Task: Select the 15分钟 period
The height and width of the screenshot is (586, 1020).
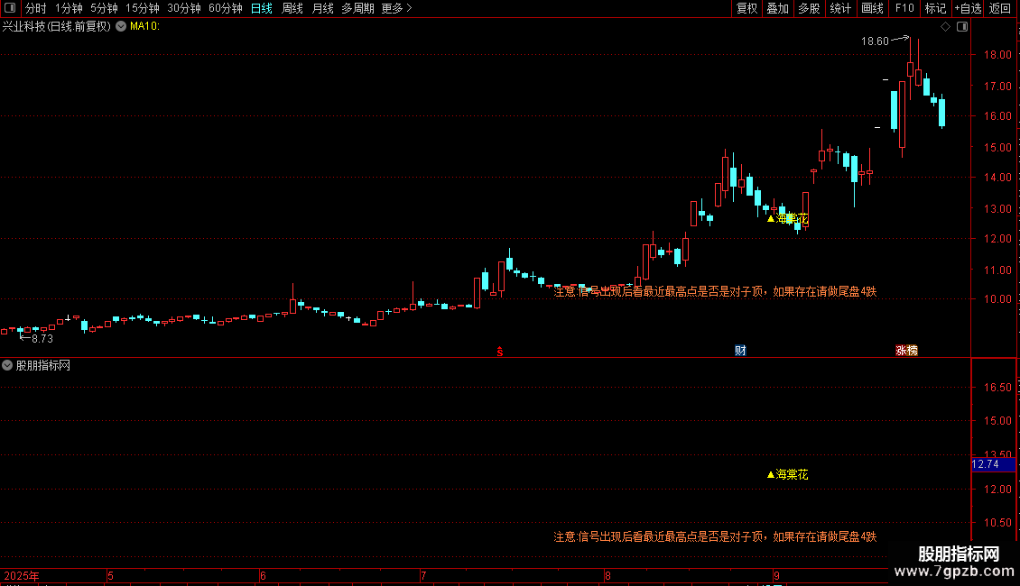Action: coord(143,8)
